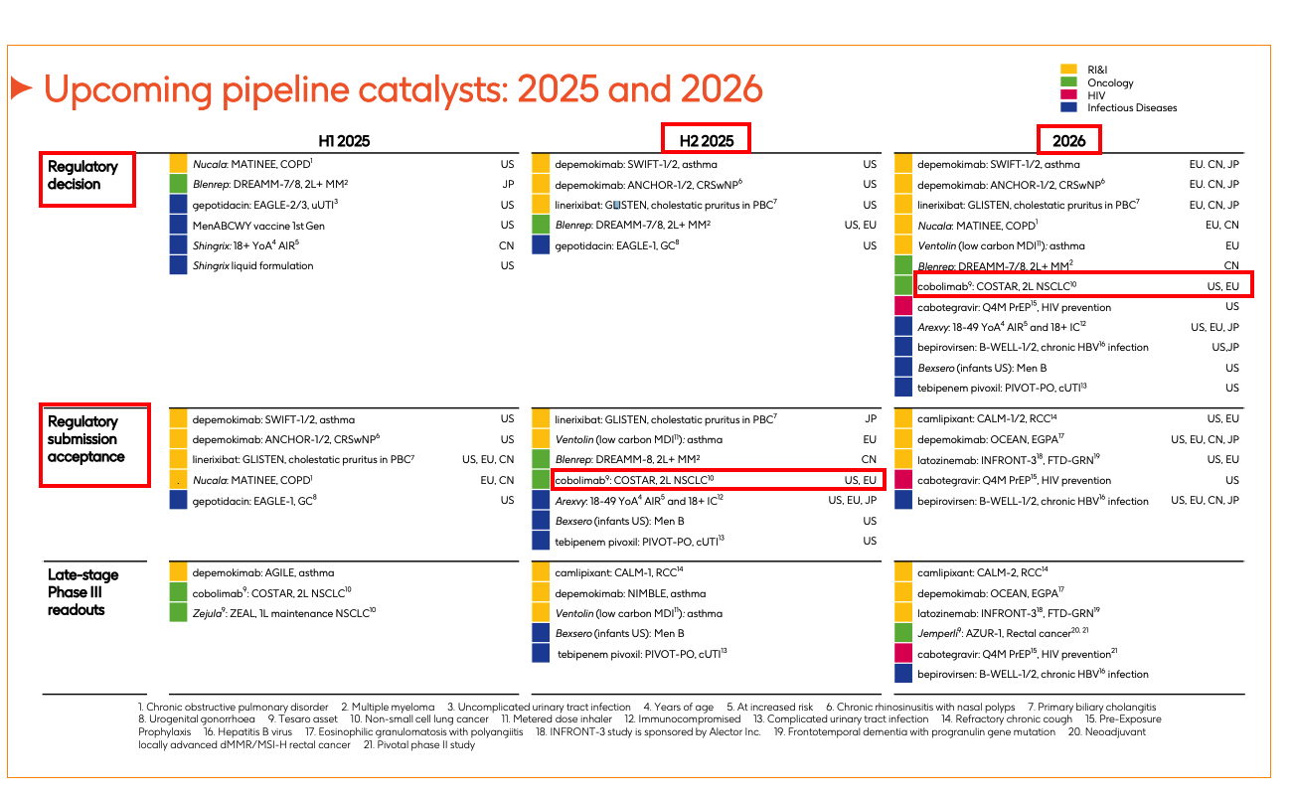Click "CN" region beside Shingrix 18+ YoA
This screenshot has width=1292, height=795.
[507, 245]
